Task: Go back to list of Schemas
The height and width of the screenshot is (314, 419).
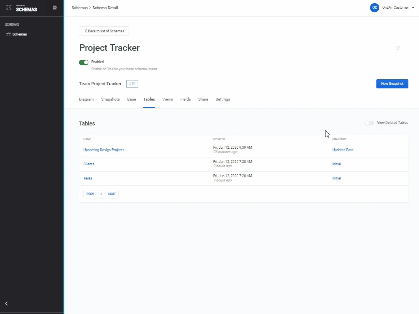Action: (104, 31)
